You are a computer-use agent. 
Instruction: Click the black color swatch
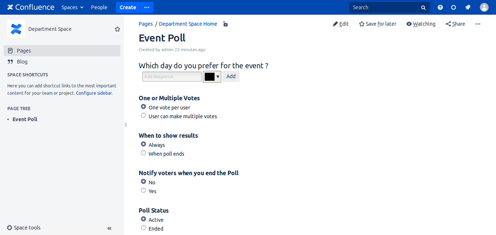click(x=209, y=77)
